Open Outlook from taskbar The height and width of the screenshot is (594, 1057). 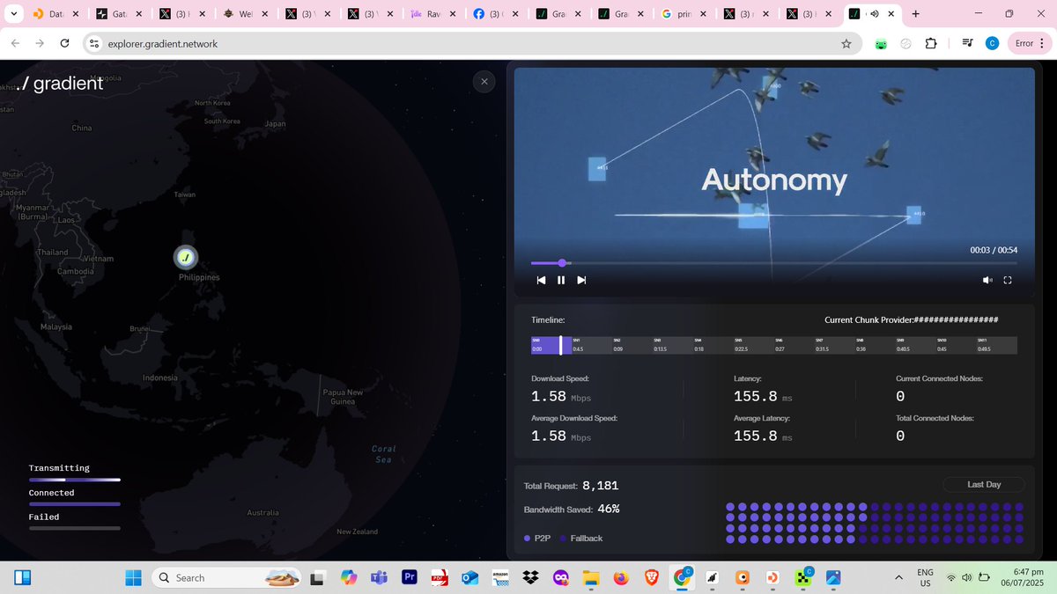point(469,577)
